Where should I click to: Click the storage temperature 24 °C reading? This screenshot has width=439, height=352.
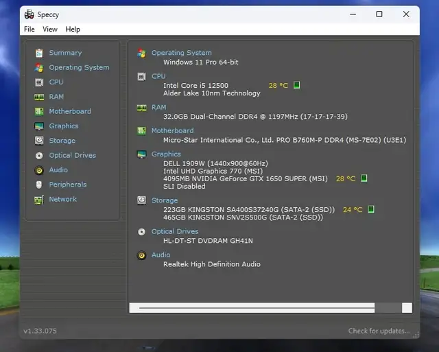tap(353, 210)
